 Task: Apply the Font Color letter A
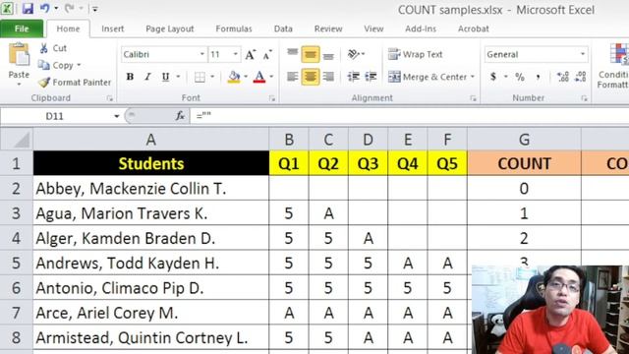[x=259, y=77]
